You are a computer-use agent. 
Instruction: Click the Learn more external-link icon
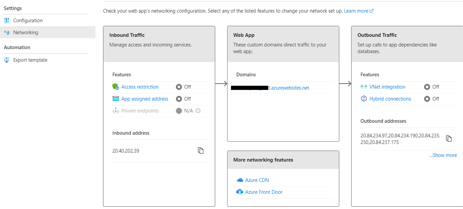point(372,11)
